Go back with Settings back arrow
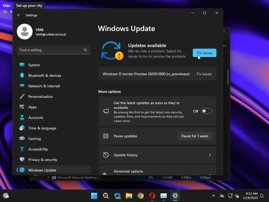269x202 pixels. click(19, 15)
